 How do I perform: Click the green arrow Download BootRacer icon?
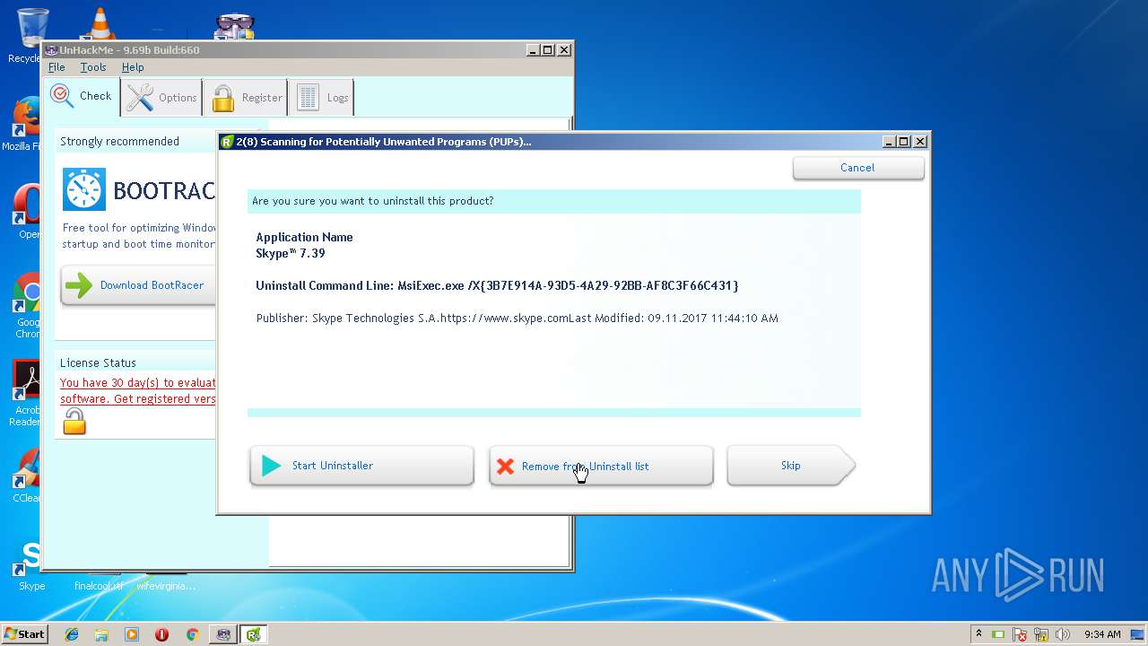pos(79,285)
